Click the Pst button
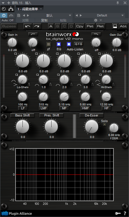 90,26
